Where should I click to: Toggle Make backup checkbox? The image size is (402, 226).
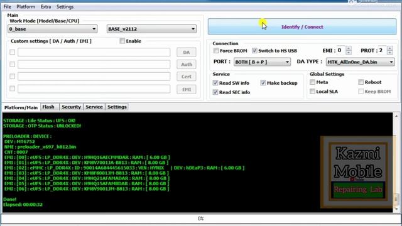[x=263, y=83]
